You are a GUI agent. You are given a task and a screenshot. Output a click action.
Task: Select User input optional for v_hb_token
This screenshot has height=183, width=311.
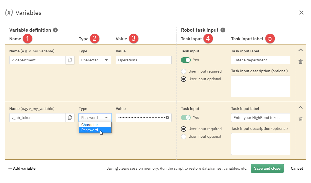[x=184, y=137]
